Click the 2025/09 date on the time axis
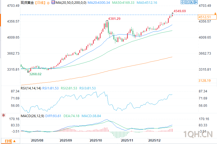The image size is (217, 144). pyautogui.click(x=66, y=140)
